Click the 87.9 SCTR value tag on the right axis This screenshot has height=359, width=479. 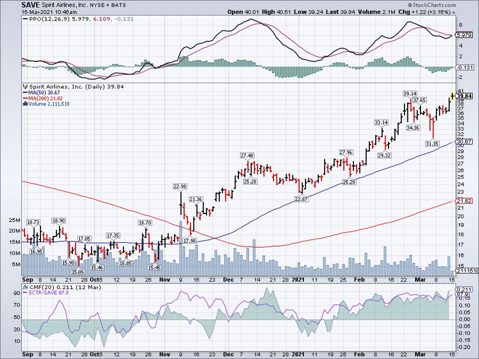click(463, 294)
